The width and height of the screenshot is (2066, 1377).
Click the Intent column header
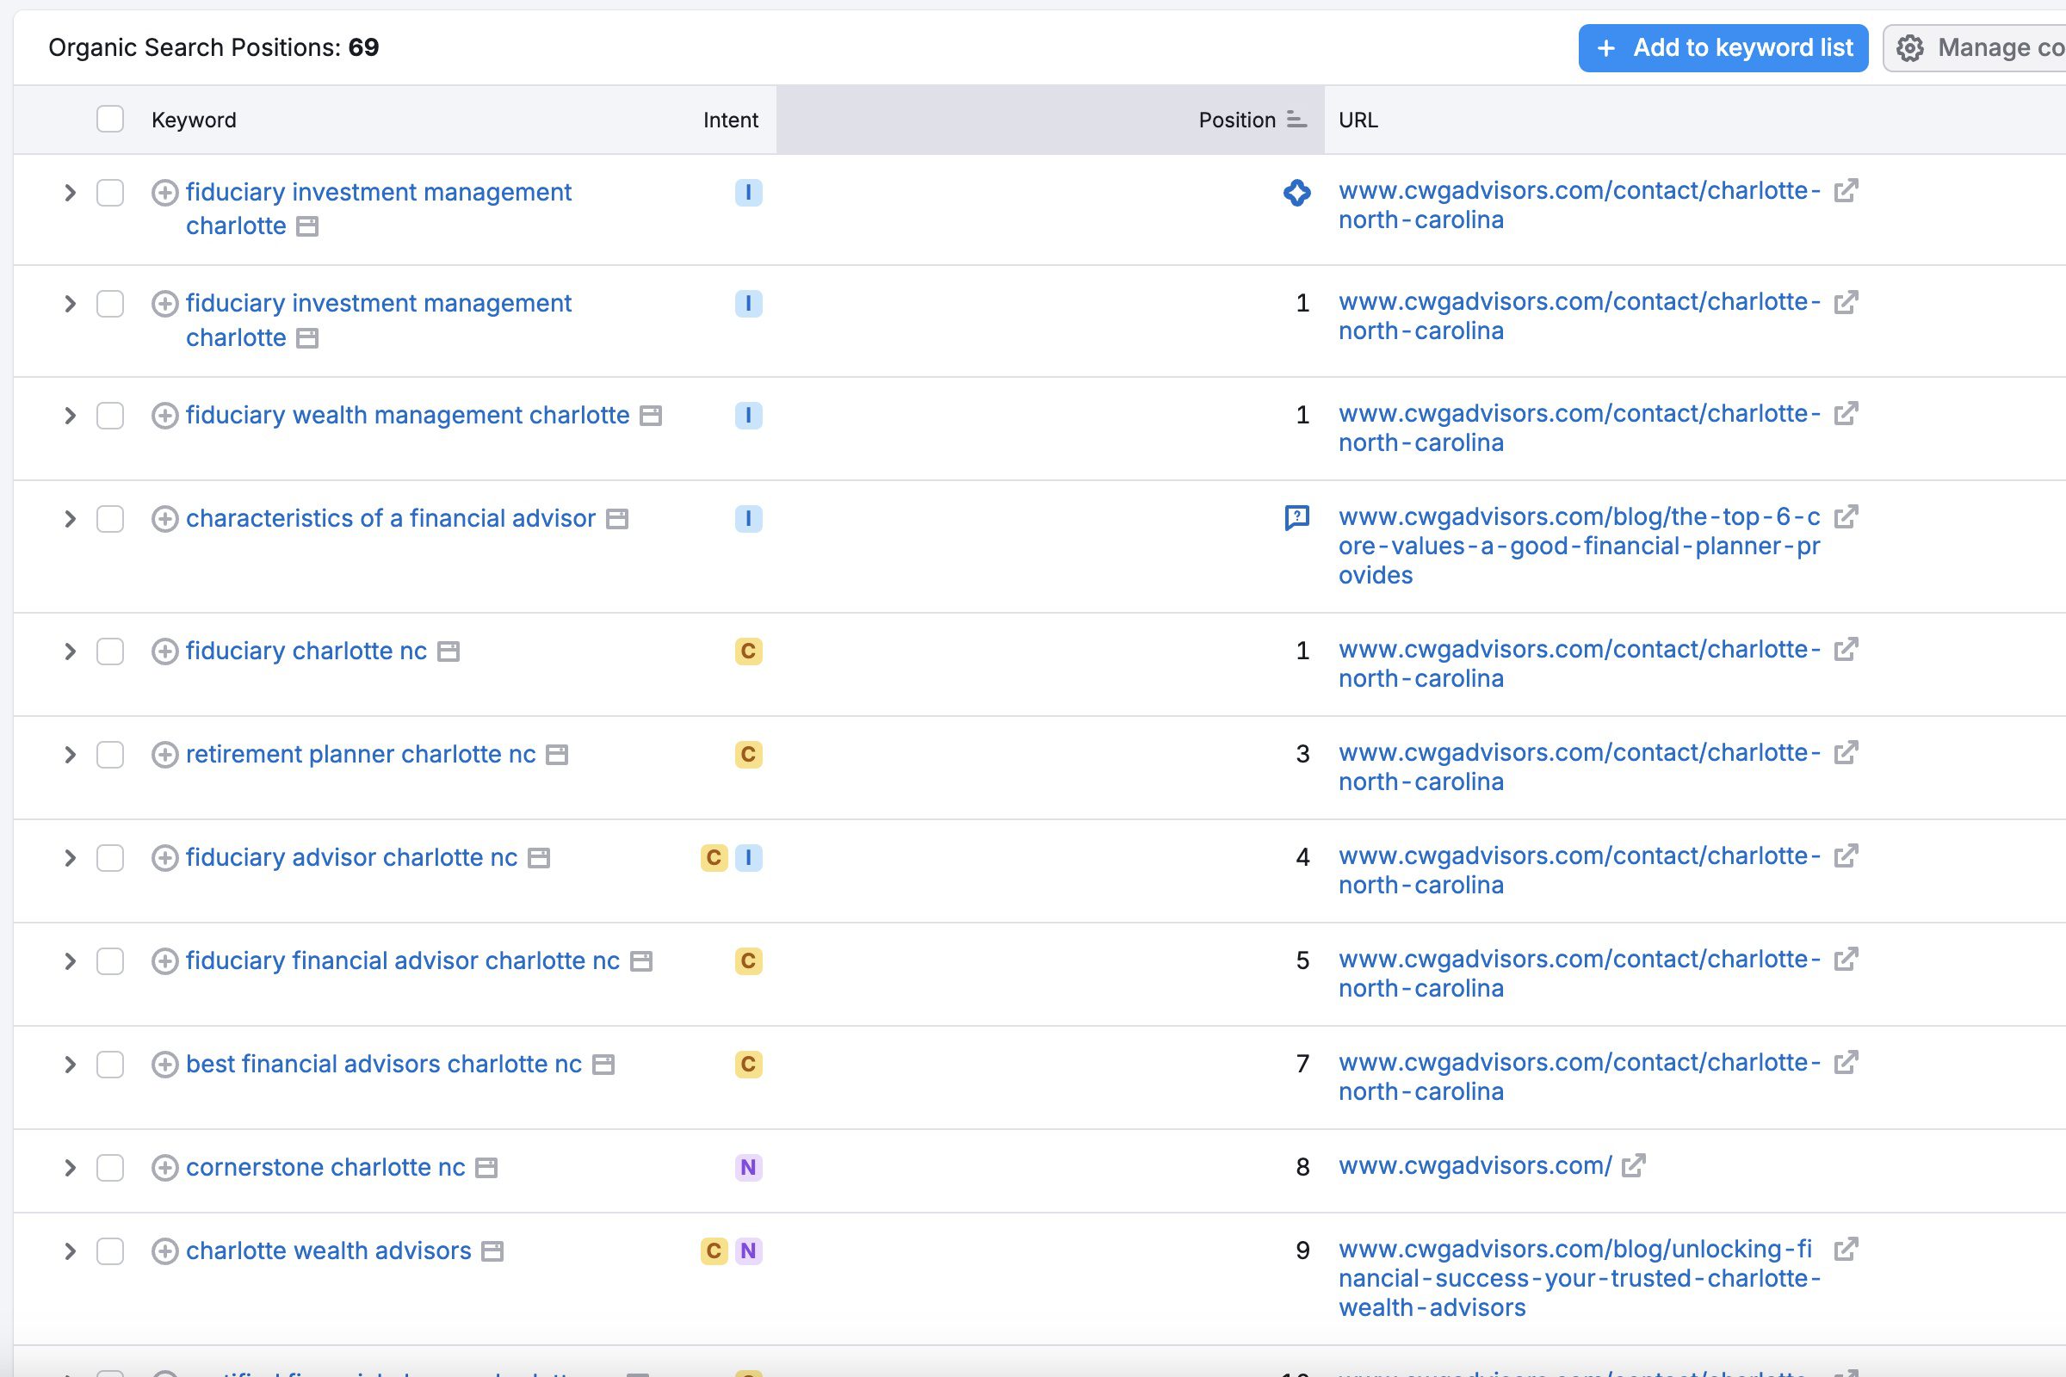pyautogui.click(x=730, y=120)
